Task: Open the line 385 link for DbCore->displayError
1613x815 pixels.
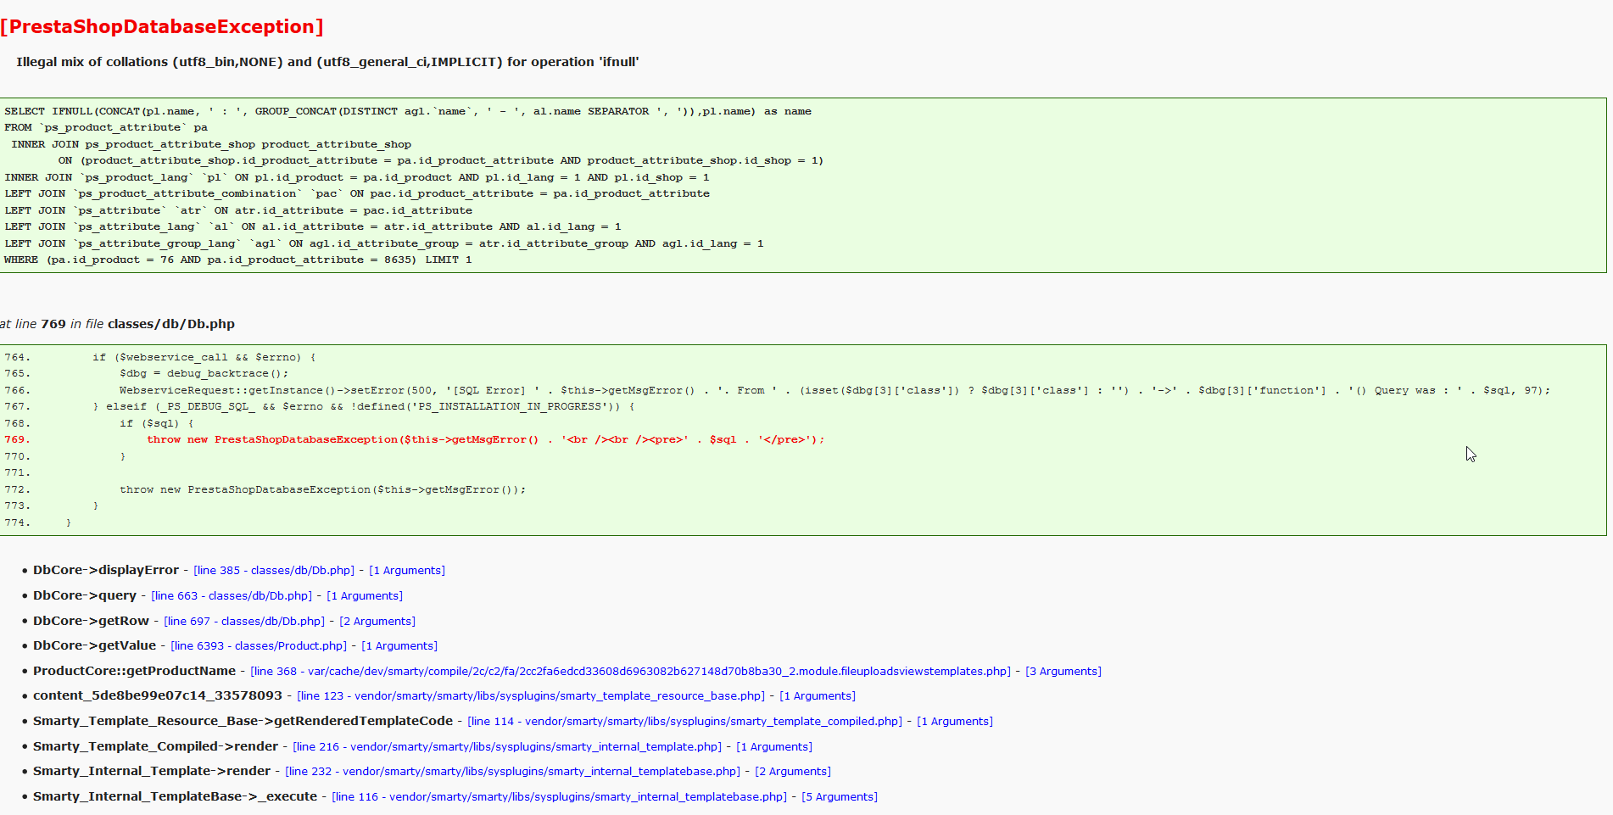Action: point(274,571)
